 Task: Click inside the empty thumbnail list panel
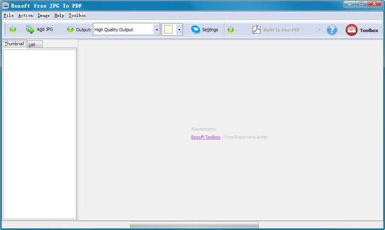point(40,132)
